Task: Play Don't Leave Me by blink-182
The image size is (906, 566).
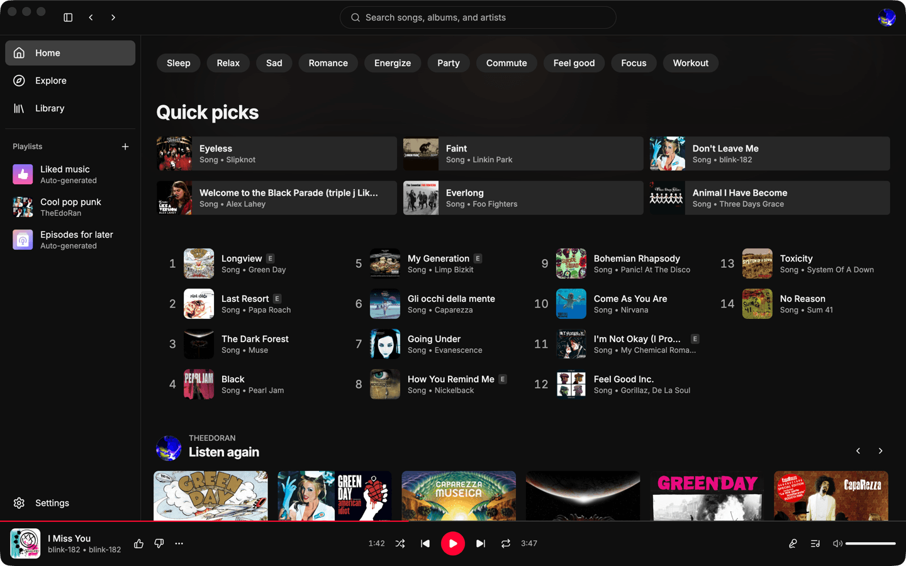Action: click(770, 153)
